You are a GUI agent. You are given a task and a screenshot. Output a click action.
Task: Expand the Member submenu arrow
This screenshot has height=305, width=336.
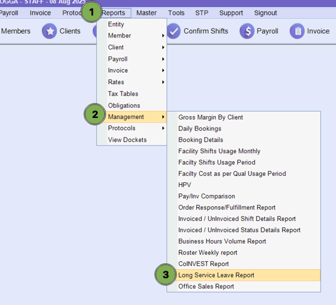click(x=163, y=35)
